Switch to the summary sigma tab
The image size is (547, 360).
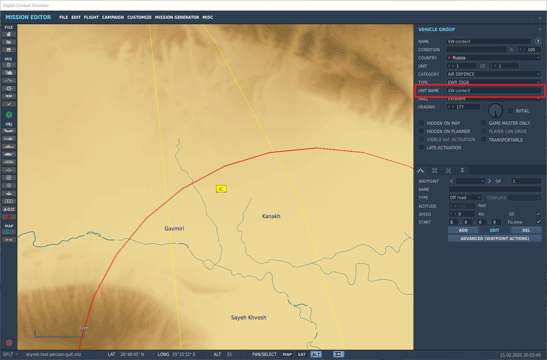(x=462, y=170)
